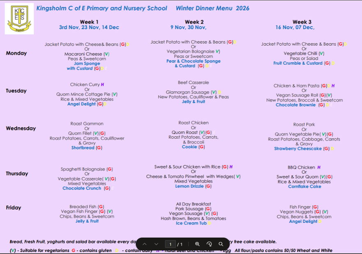Click 'G - contains gluten' legend text
Screen dimensions: 362x254
[92, 250]
